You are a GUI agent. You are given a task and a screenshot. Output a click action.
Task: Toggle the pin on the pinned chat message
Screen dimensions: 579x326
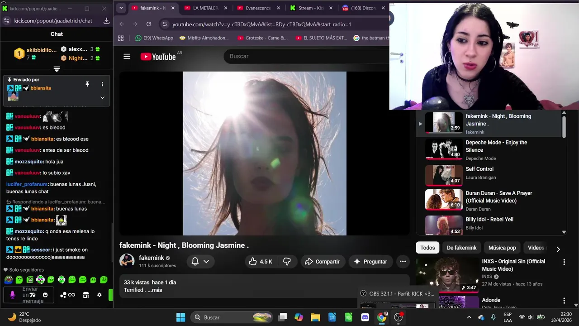tap(87, 84)
